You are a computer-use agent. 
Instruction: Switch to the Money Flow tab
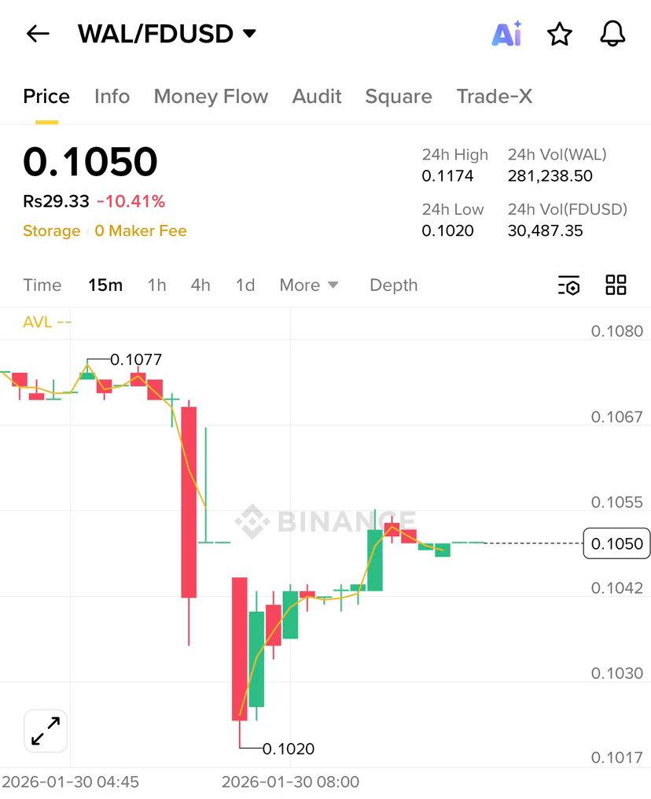tap(211, 96)
